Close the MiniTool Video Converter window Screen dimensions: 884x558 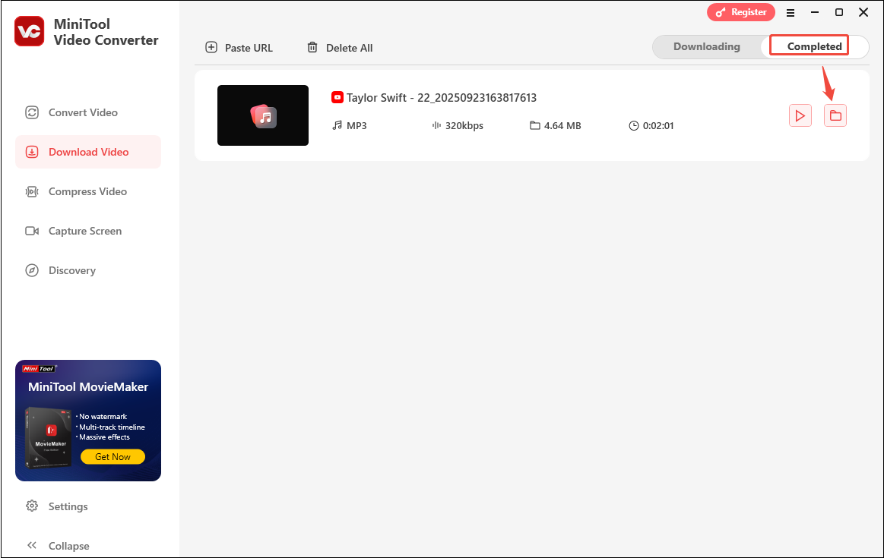click(863, 12)
